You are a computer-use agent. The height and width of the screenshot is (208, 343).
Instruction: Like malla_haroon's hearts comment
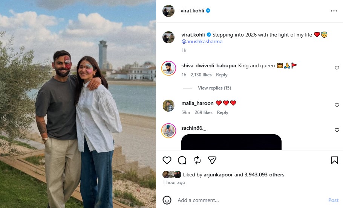point(337,106)
